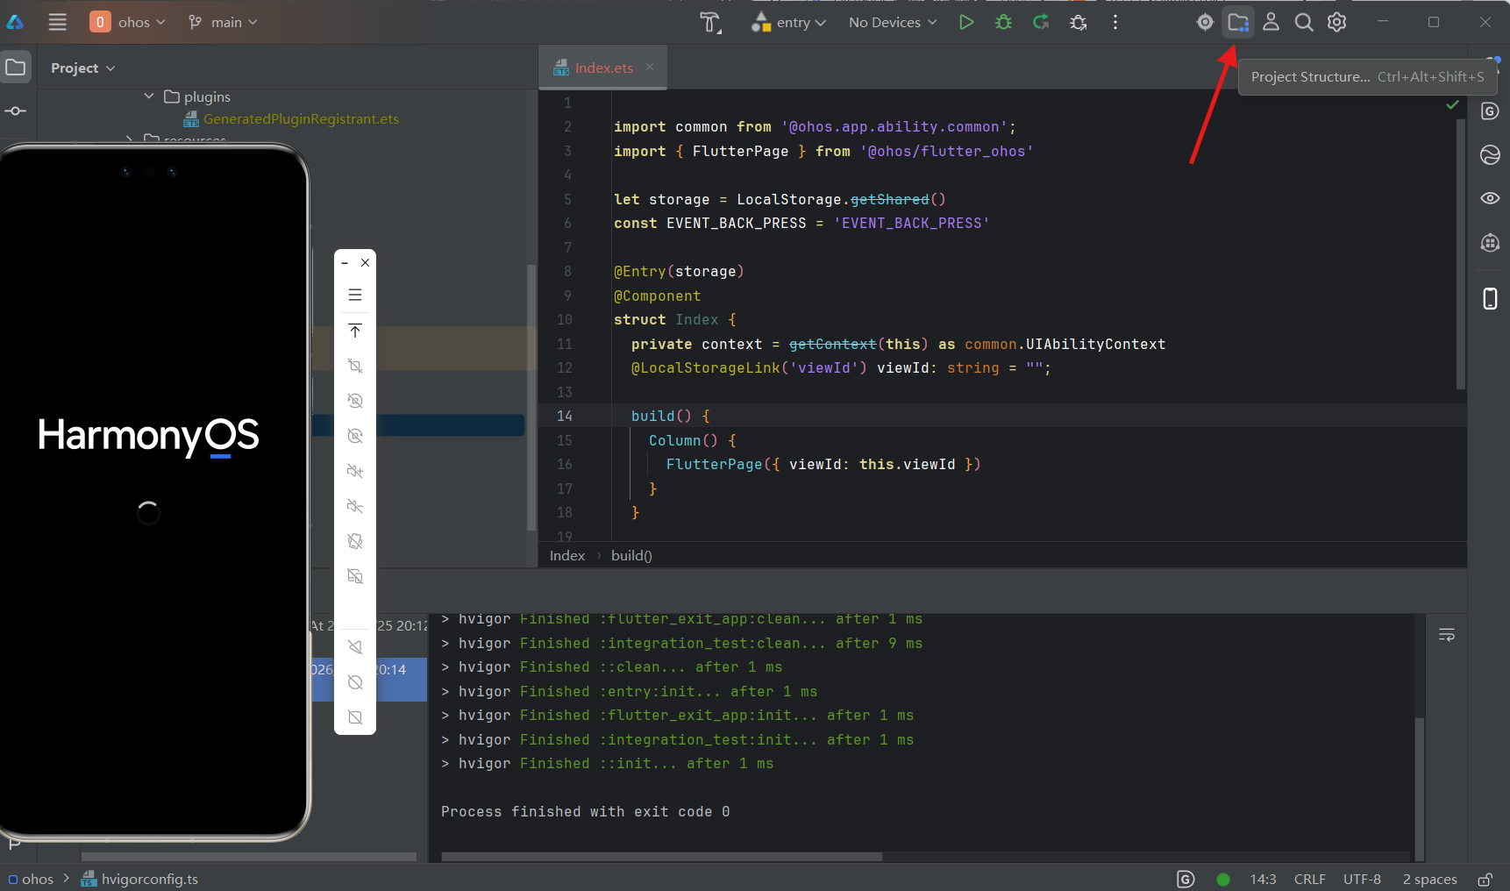
Task: Click the Index breadcrumb
Action: point(567,555)
